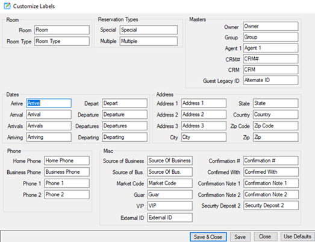This screenshot has height=242, width=315.
Task: Edit the Source of Business field
Action: tap(170, 161)
